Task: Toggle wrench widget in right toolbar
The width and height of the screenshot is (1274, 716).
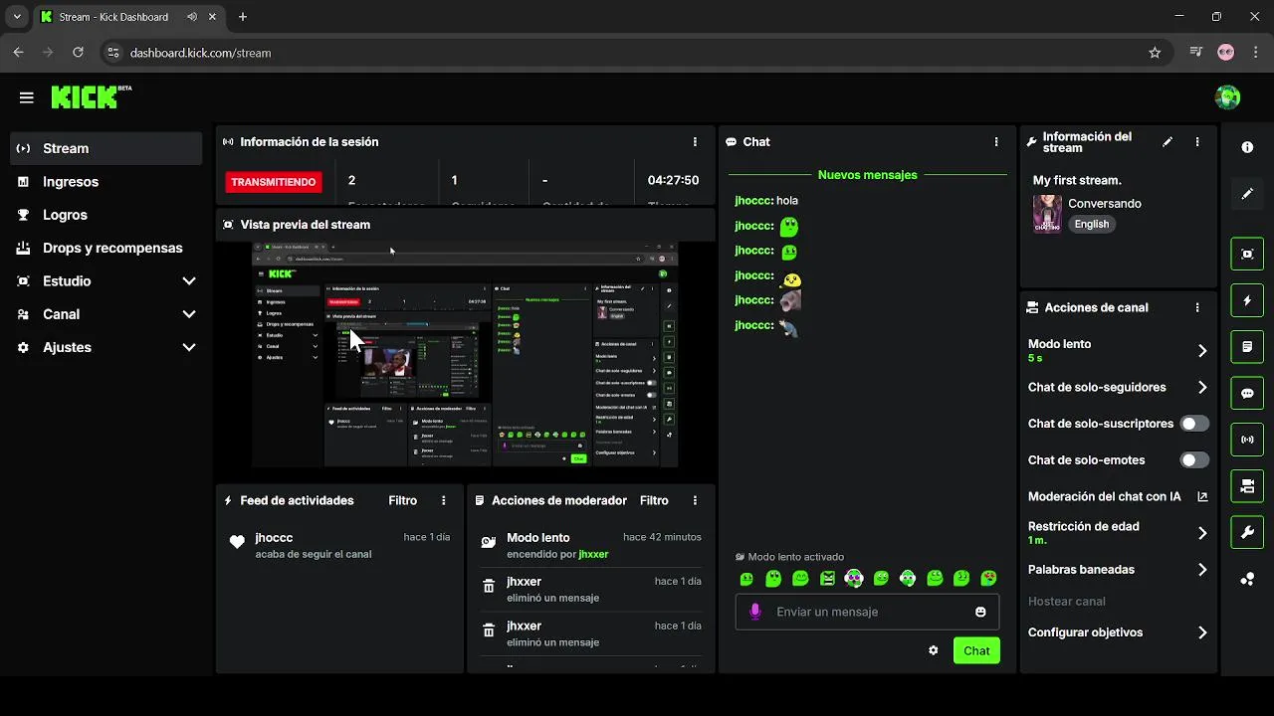Action: pyautogui.click(x=1247, y=532)
